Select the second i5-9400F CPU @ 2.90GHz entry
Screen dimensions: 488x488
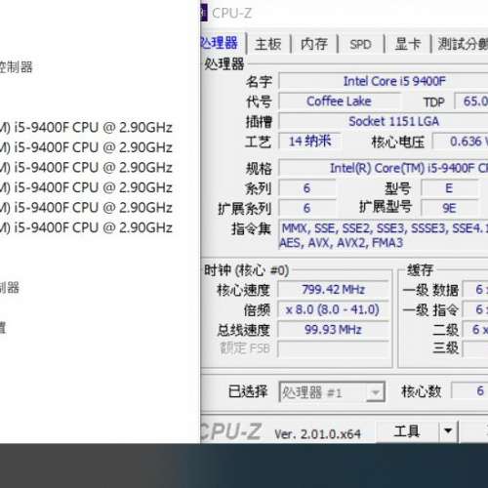point(86,147)
